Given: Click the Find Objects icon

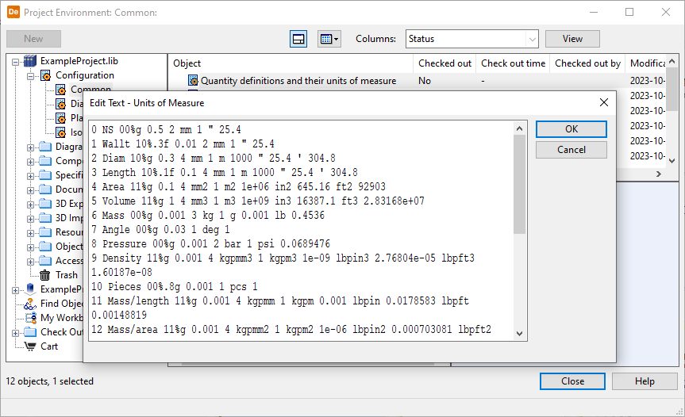Looking at the screenshot, I should tap(30, 304).
